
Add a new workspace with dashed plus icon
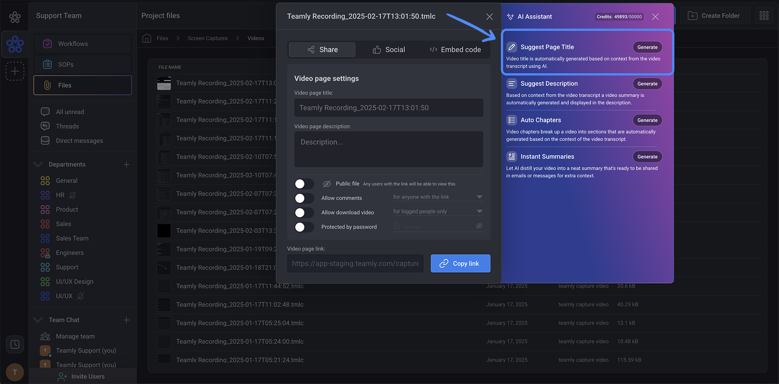click(15, 71)
